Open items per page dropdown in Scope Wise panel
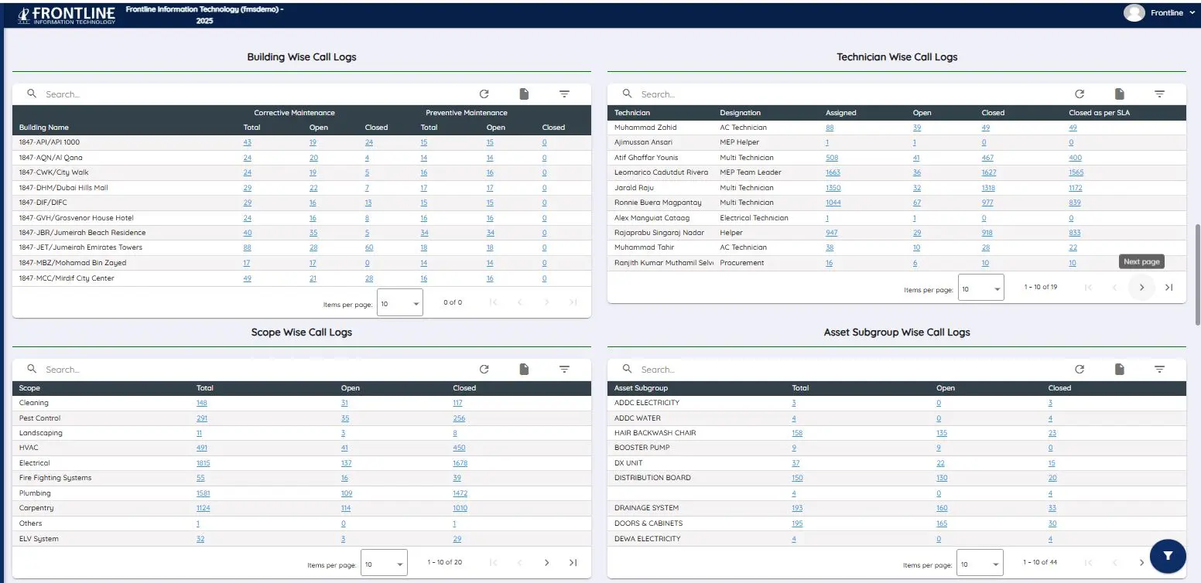The width and height of the screenshot is (1201, 583). [384, 562]
